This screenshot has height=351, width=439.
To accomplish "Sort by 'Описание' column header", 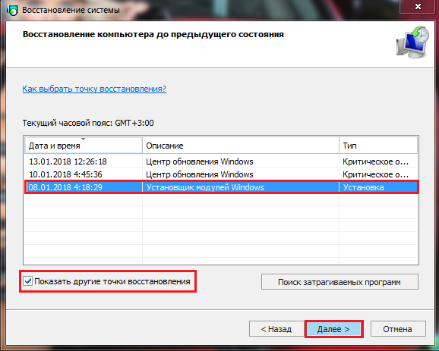I will (x=241, y=146).
